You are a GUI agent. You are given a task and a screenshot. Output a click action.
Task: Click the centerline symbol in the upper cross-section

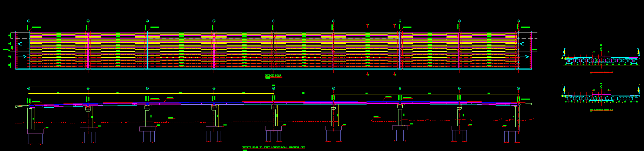[601, 49]
